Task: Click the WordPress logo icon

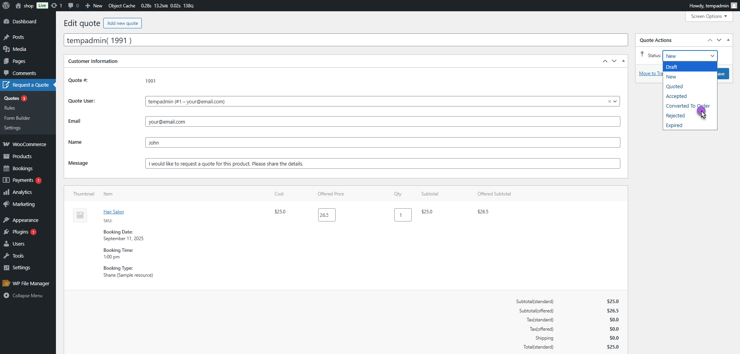Action: (6, 5)
